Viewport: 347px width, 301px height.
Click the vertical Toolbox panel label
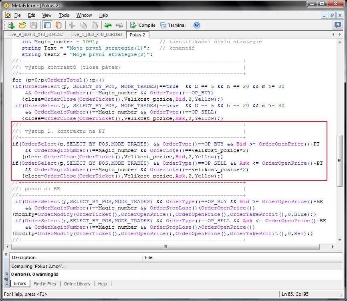point(6,279)
